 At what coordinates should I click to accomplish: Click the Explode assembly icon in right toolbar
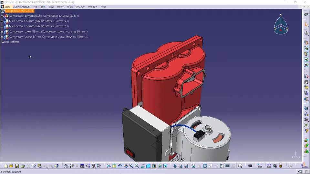point(306,125)
